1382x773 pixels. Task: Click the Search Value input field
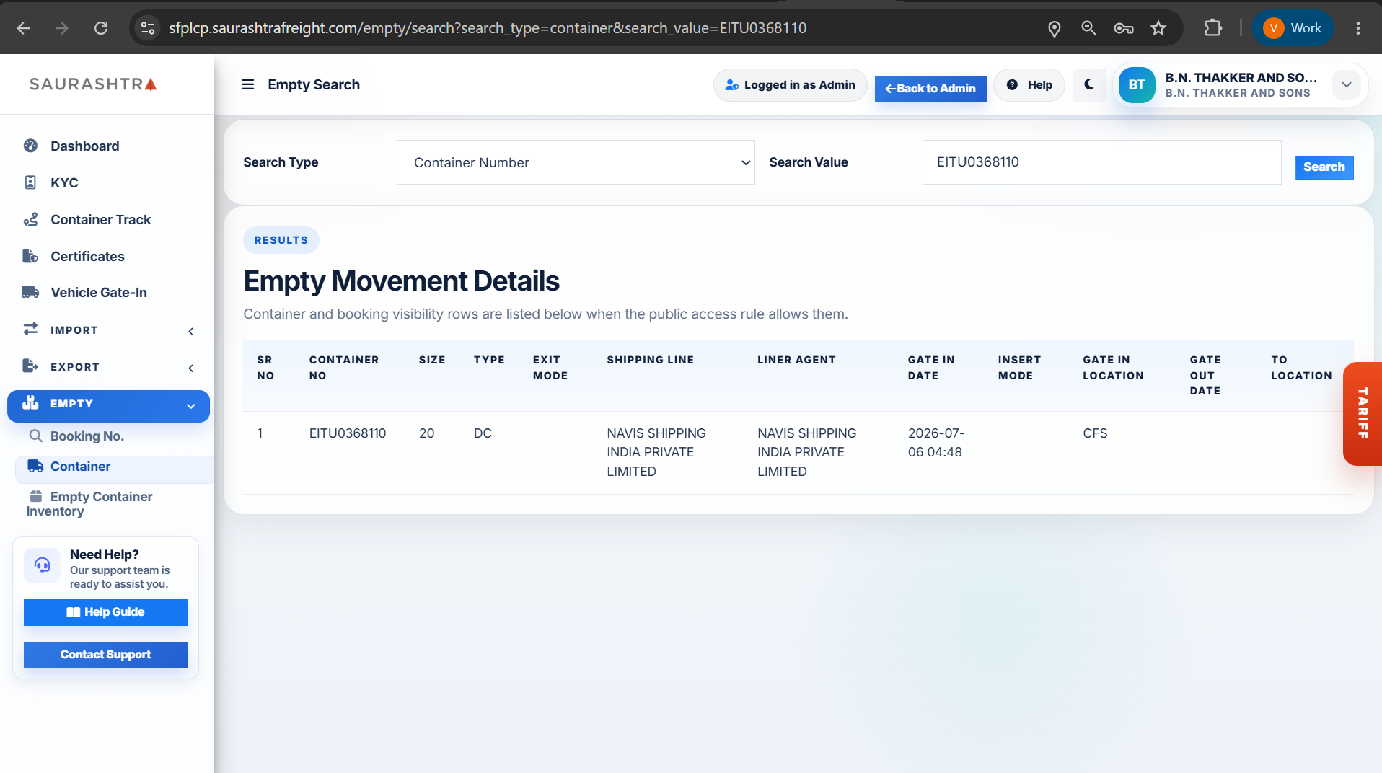[x=1101, y=162]
